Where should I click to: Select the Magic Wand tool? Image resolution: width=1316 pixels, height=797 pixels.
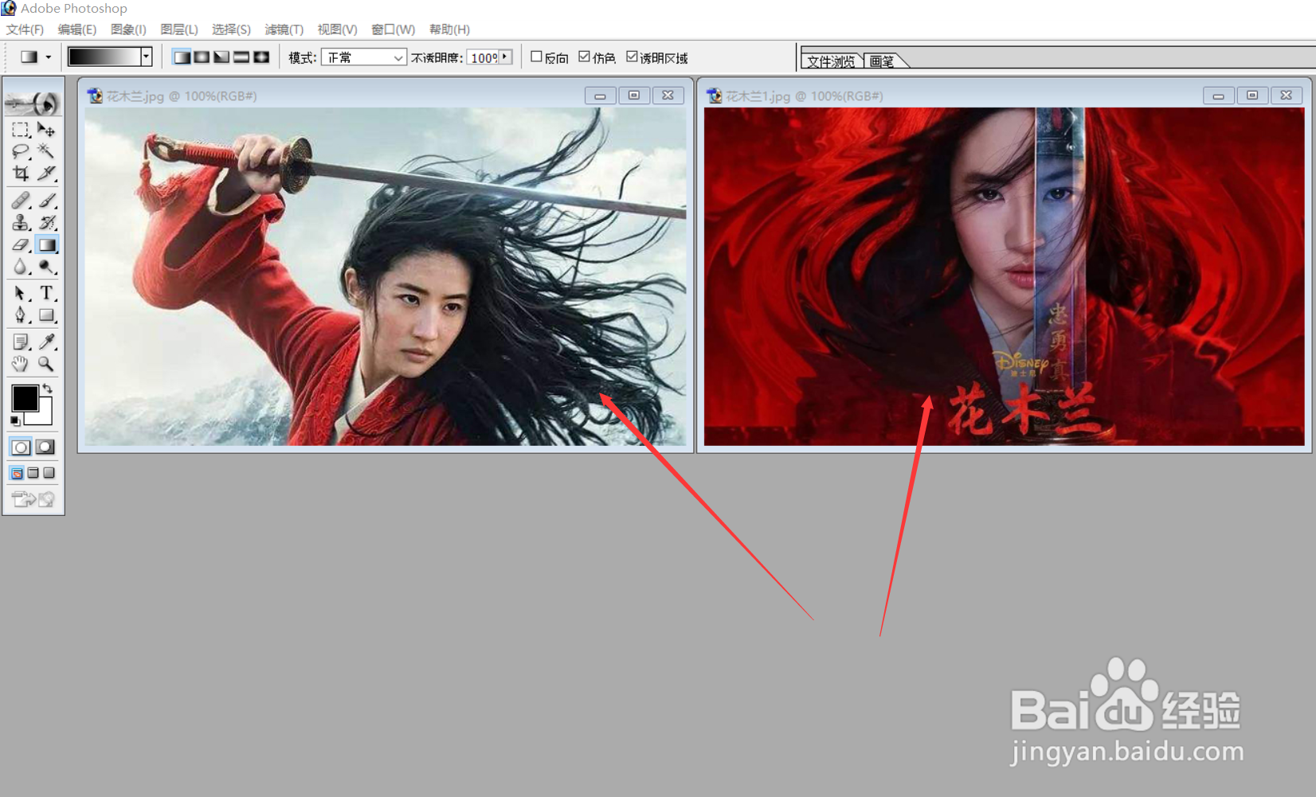[47, 151]
